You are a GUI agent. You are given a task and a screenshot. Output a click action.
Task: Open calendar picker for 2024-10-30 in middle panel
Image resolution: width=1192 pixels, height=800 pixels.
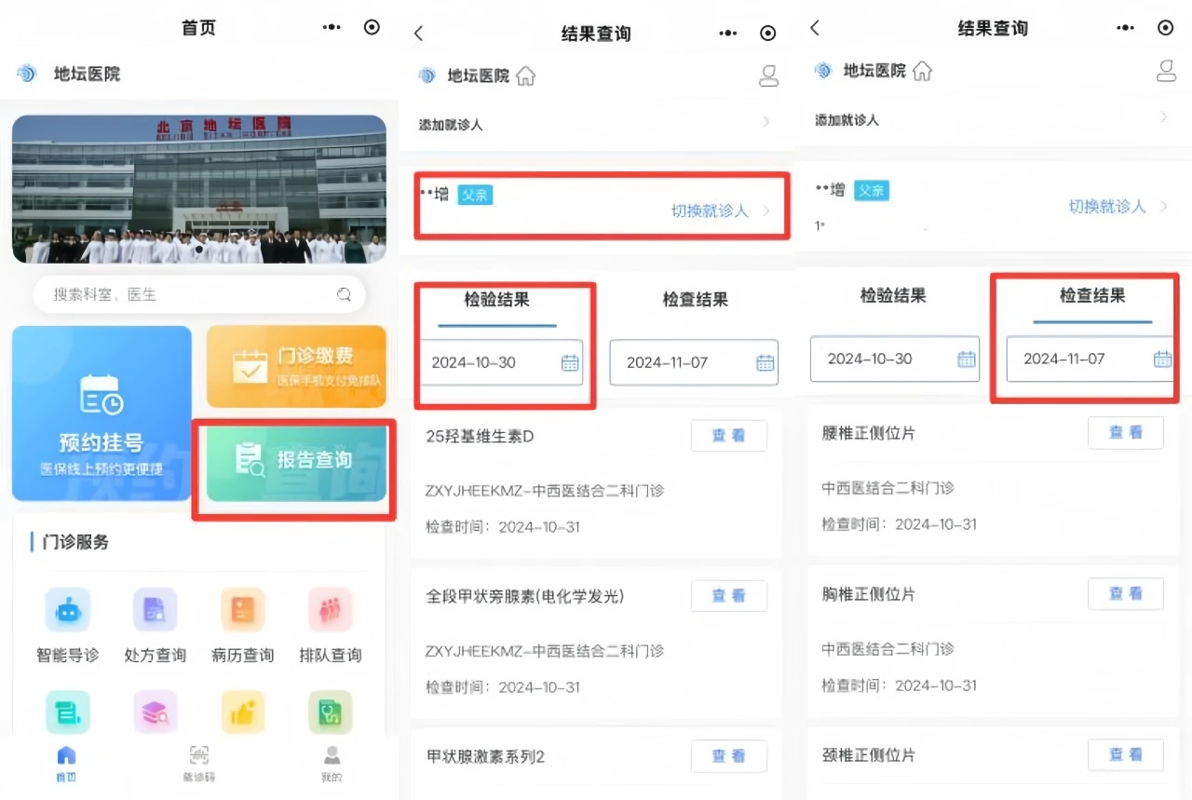(x=570, y=362)
